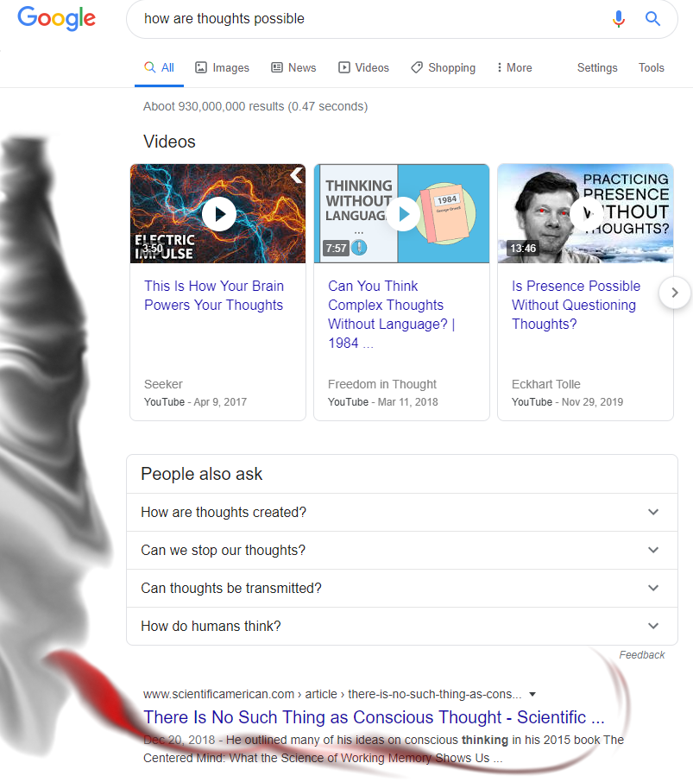Click 'YouTube - Mar 11, 2018' text

(x=383, y=402)
